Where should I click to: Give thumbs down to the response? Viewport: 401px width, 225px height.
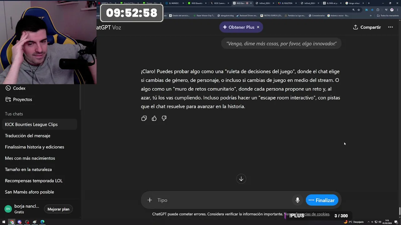[164, 118]
